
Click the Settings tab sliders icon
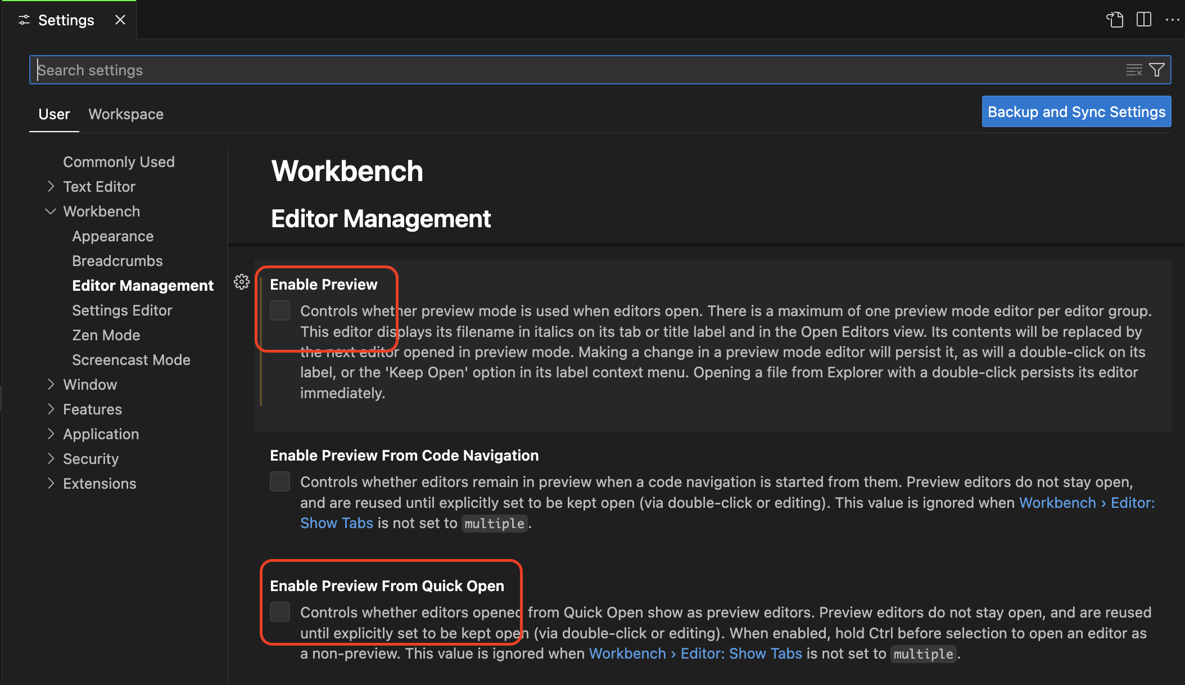(24, 20)
